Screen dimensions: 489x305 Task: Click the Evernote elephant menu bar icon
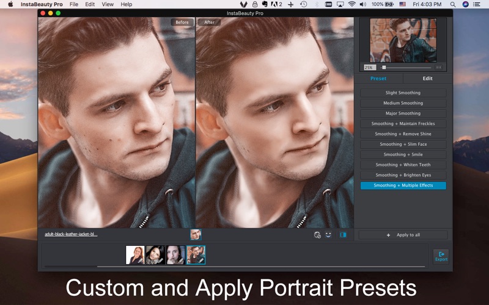click(265, 4)
